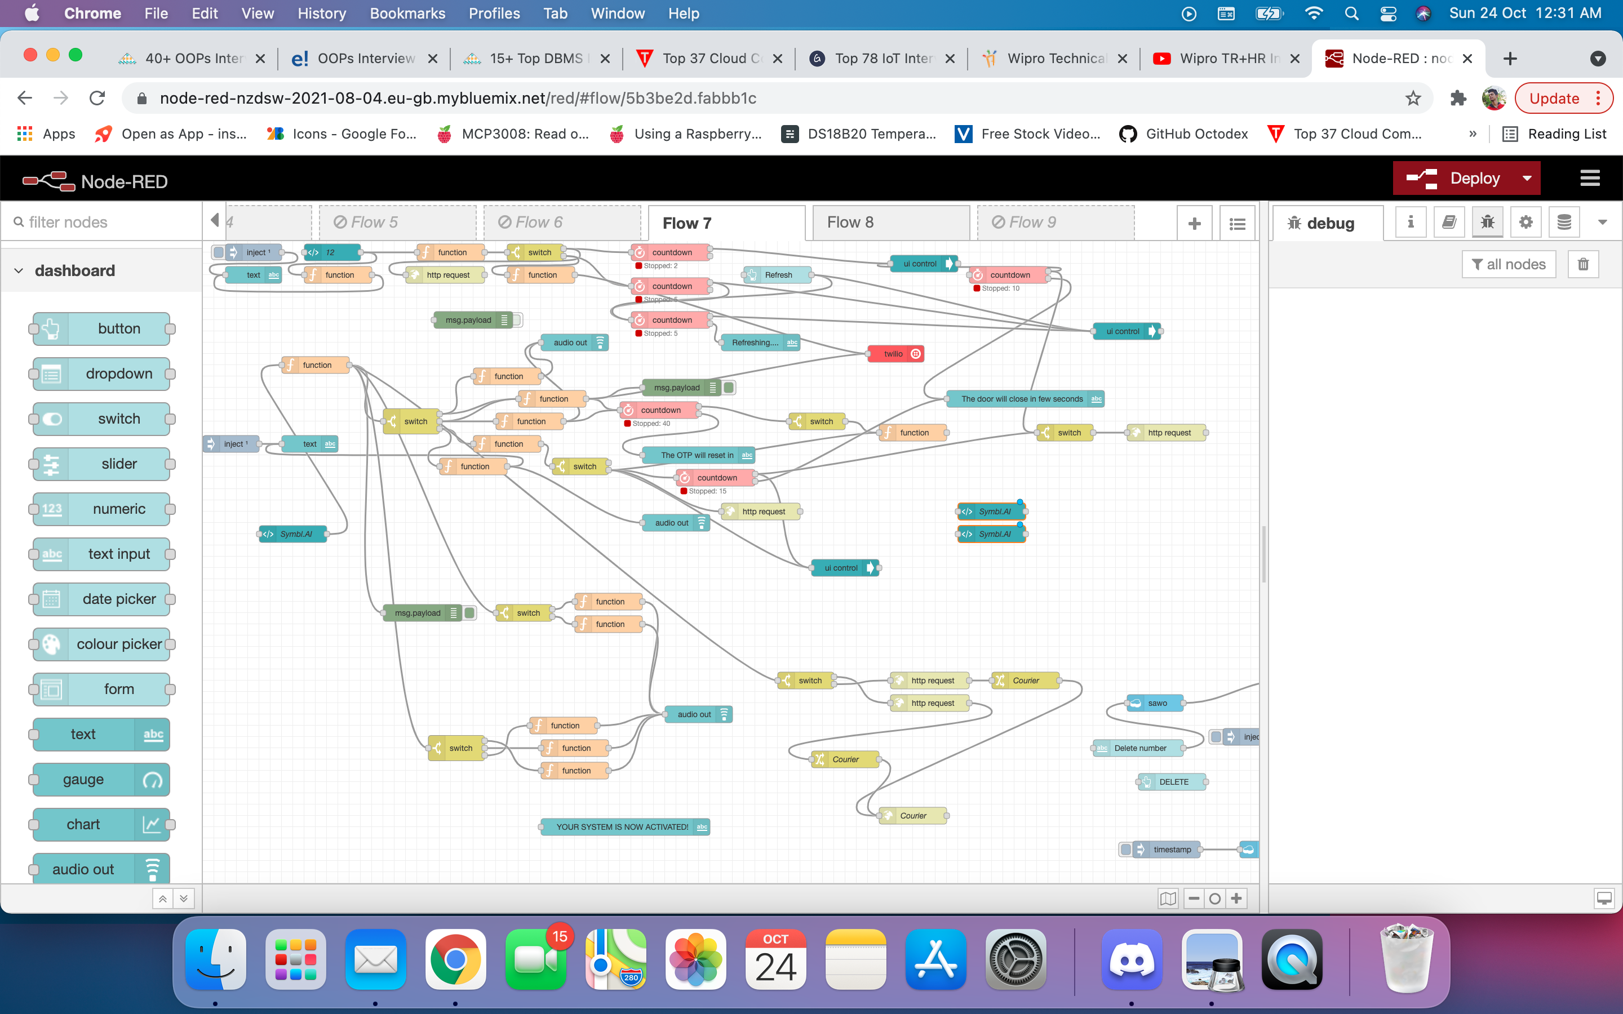The image size is (1623, 1014).
Task: Open the debug messages bug icon tab
Action: (x=1487, y=222)
